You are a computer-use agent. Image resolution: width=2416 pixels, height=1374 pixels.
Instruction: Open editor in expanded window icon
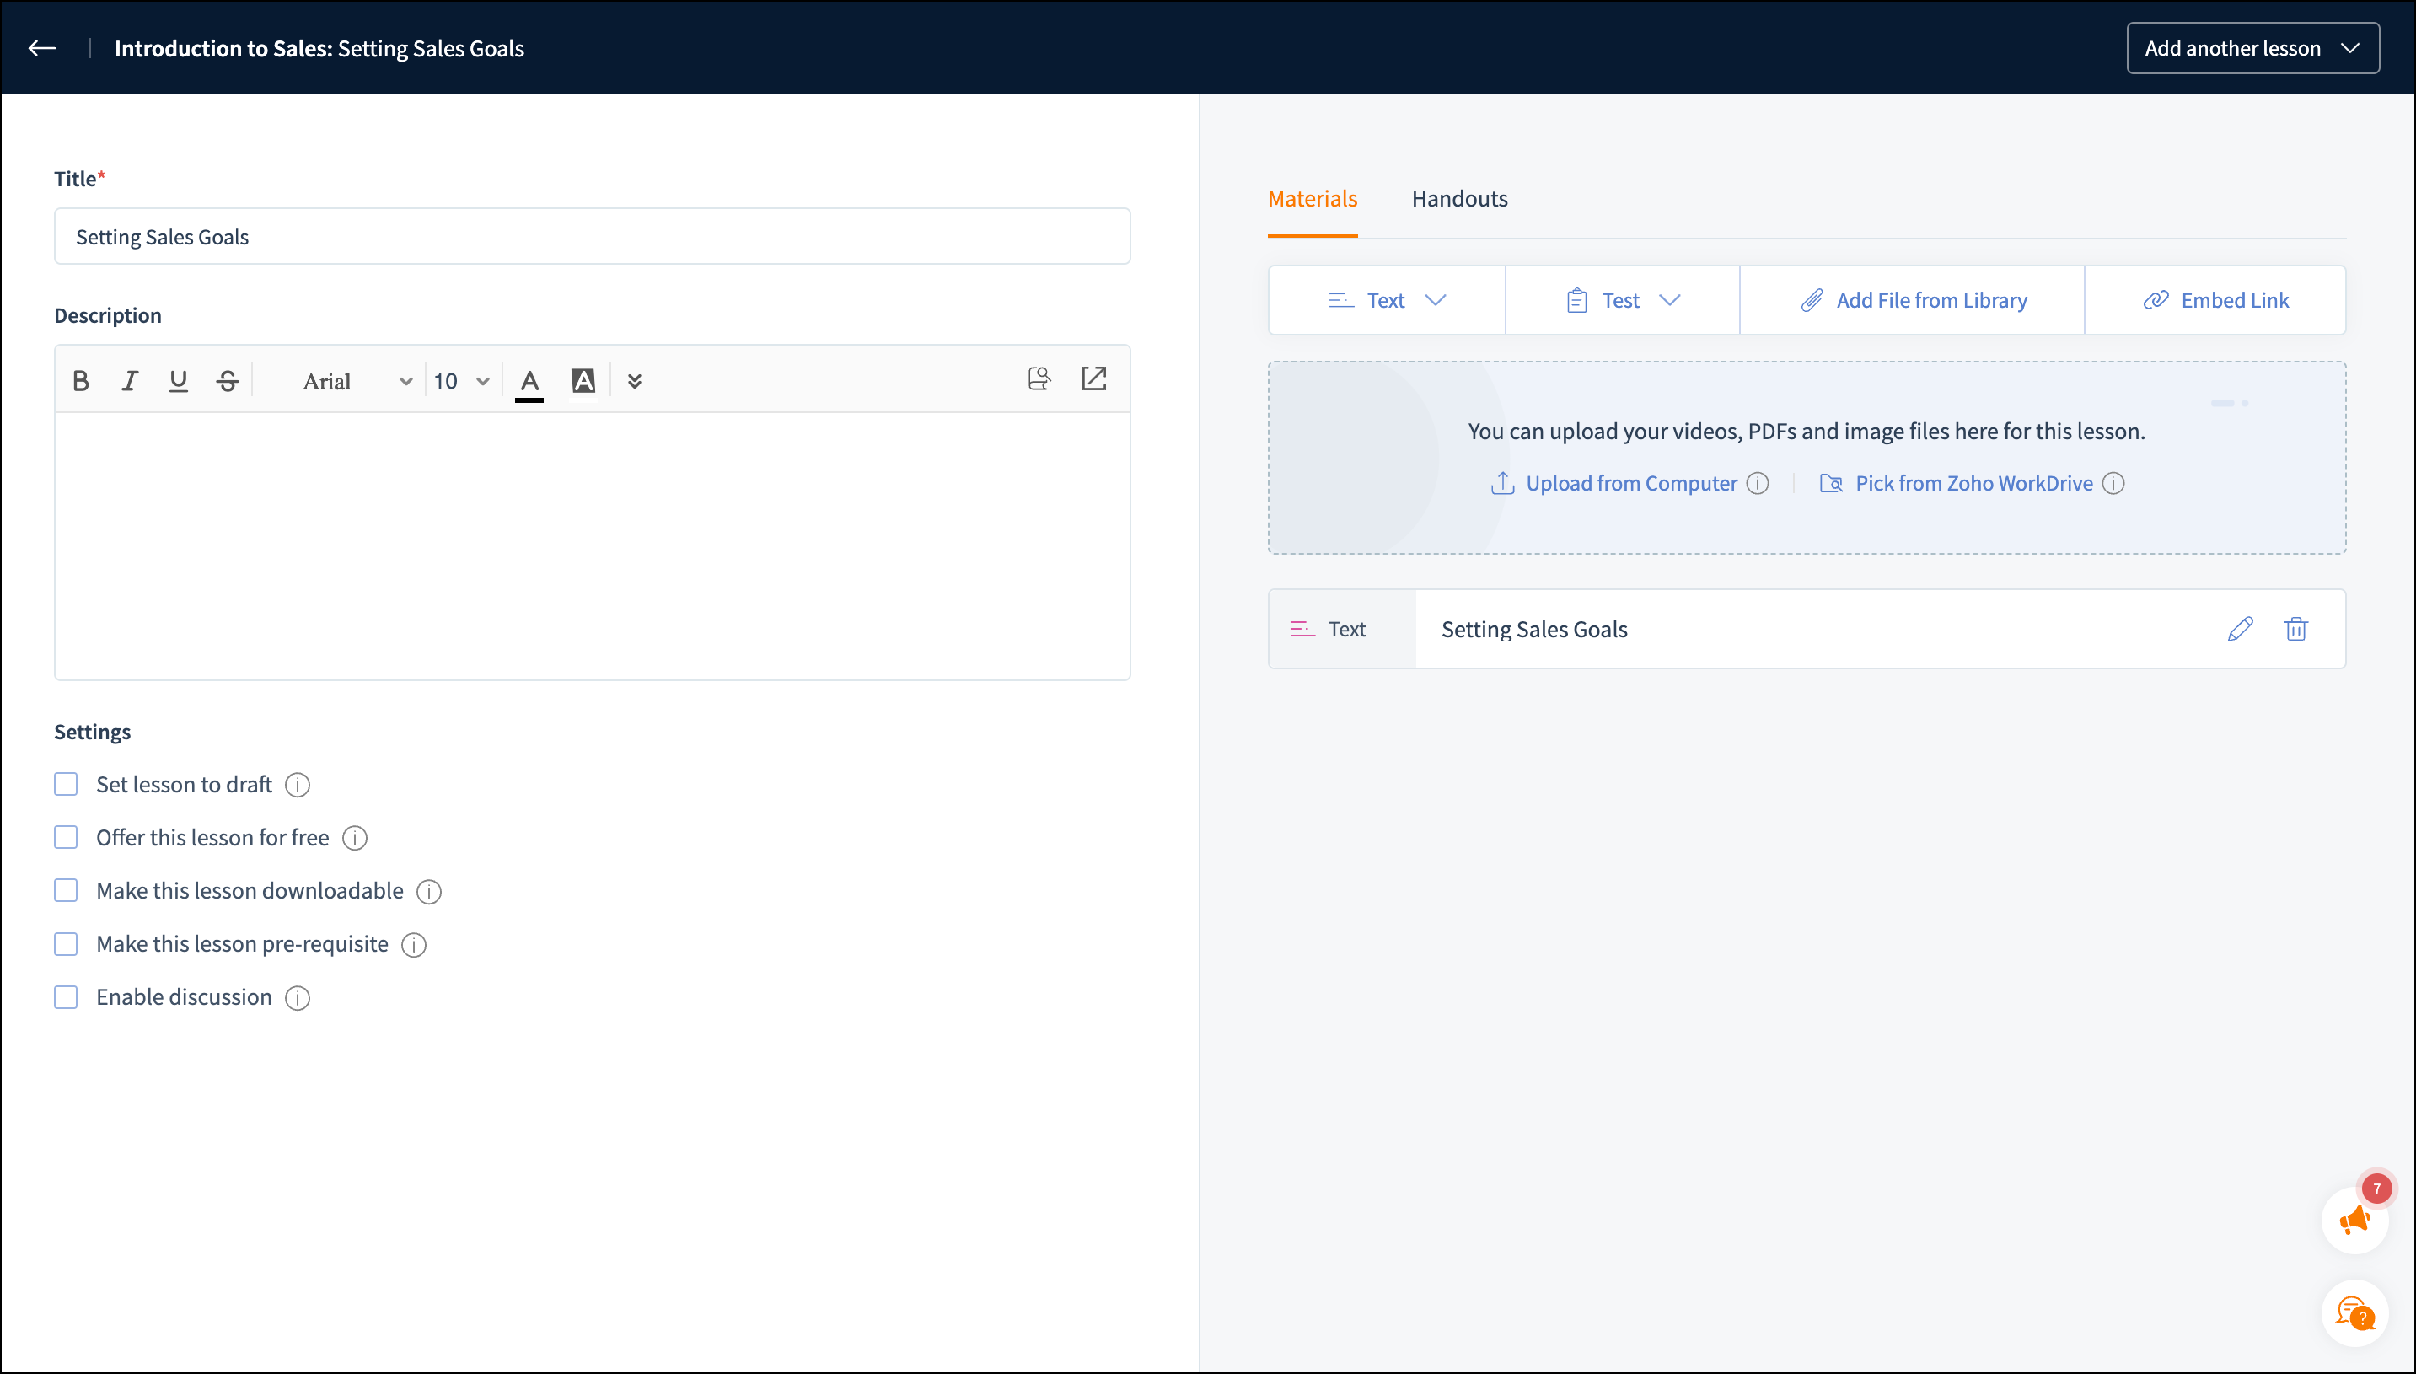pyautogui.click(x=1094, y=378)
